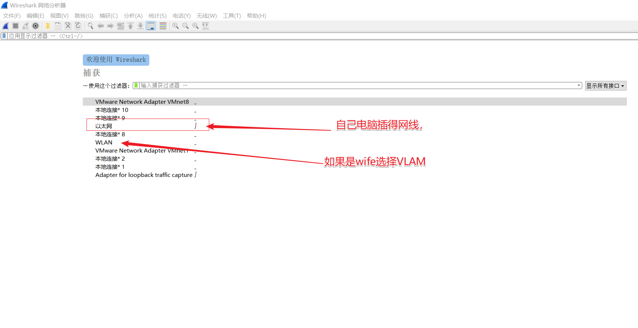
Task: Open the 编辑(E) menu
Action: pyautogui.click(x=35, y=16)
